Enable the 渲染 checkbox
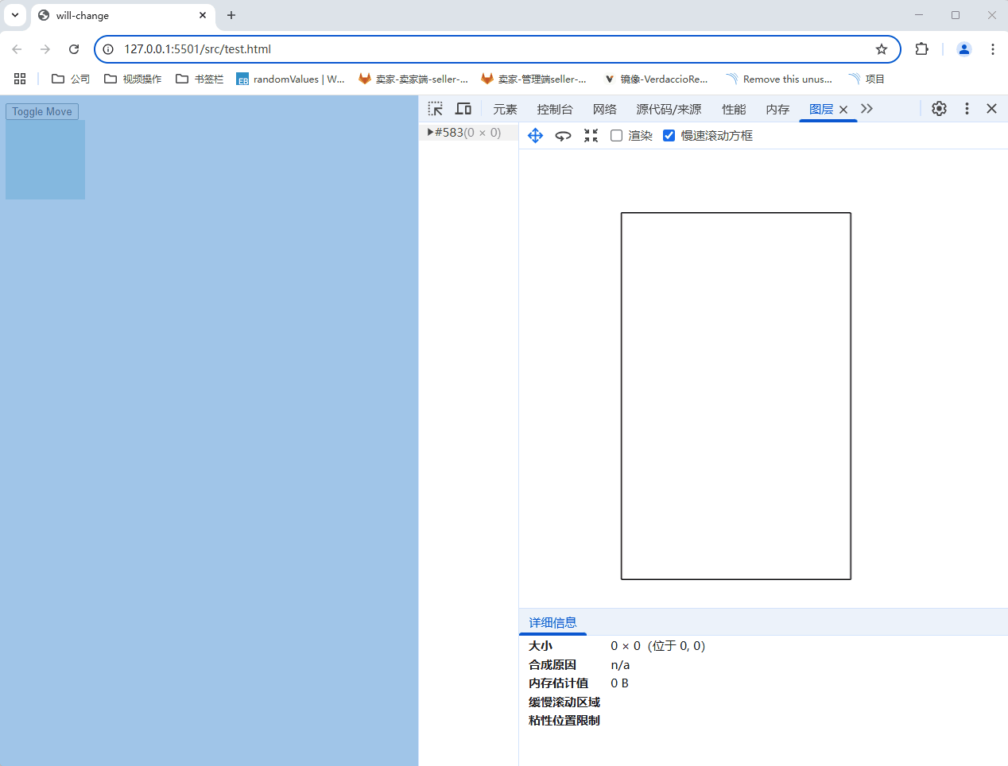This screenshot has height=766, width=1008. (x=616, y=136)
